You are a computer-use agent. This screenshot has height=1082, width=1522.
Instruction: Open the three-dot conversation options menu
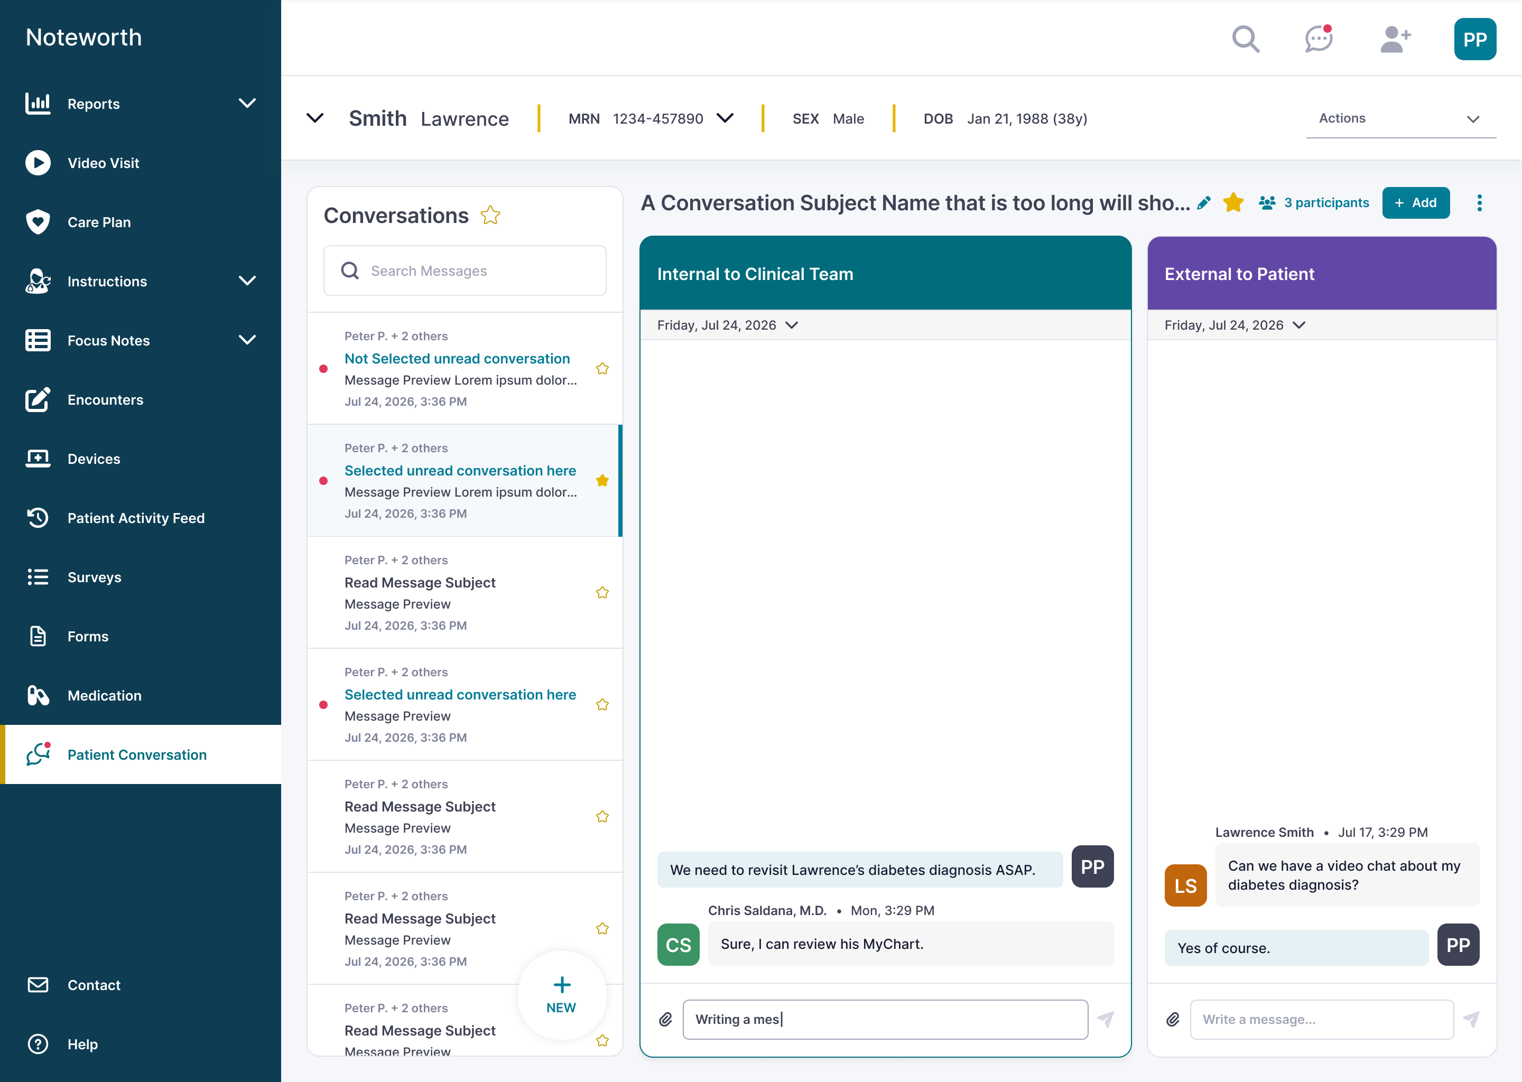(x=1479, y=202)
